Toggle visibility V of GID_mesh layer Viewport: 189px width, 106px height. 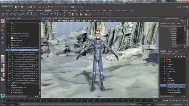[x=162, y=83]
